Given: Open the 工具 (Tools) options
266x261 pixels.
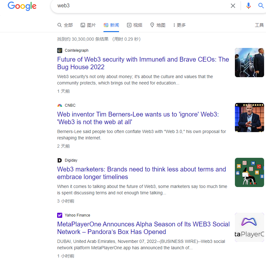Looking at the screenshot, I should (259, 25).
